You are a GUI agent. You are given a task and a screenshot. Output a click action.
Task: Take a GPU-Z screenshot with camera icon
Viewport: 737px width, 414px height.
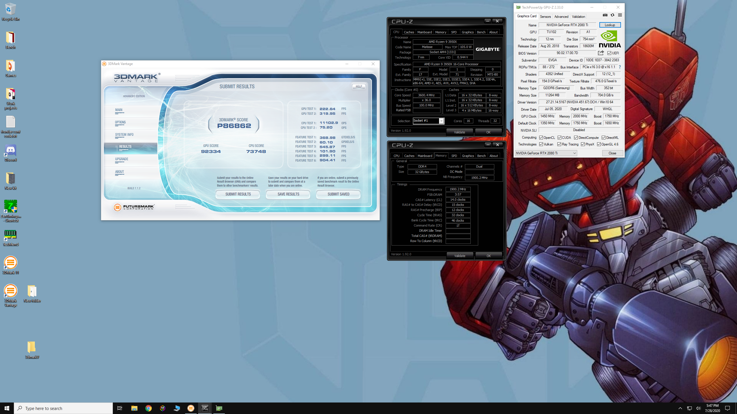click(x=605, y=15)
